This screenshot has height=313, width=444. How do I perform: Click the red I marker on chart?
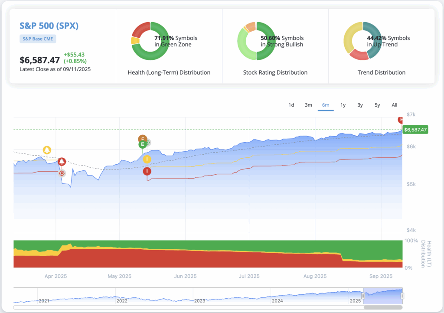pyautogui.click(x=147, y=171)
